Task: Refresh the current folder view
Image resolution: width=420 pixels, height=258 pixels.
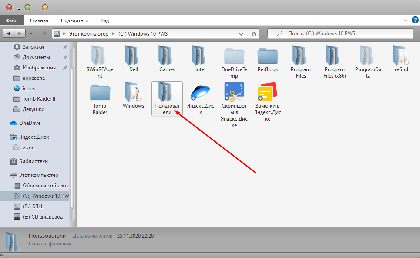Action: click(254, 34)
